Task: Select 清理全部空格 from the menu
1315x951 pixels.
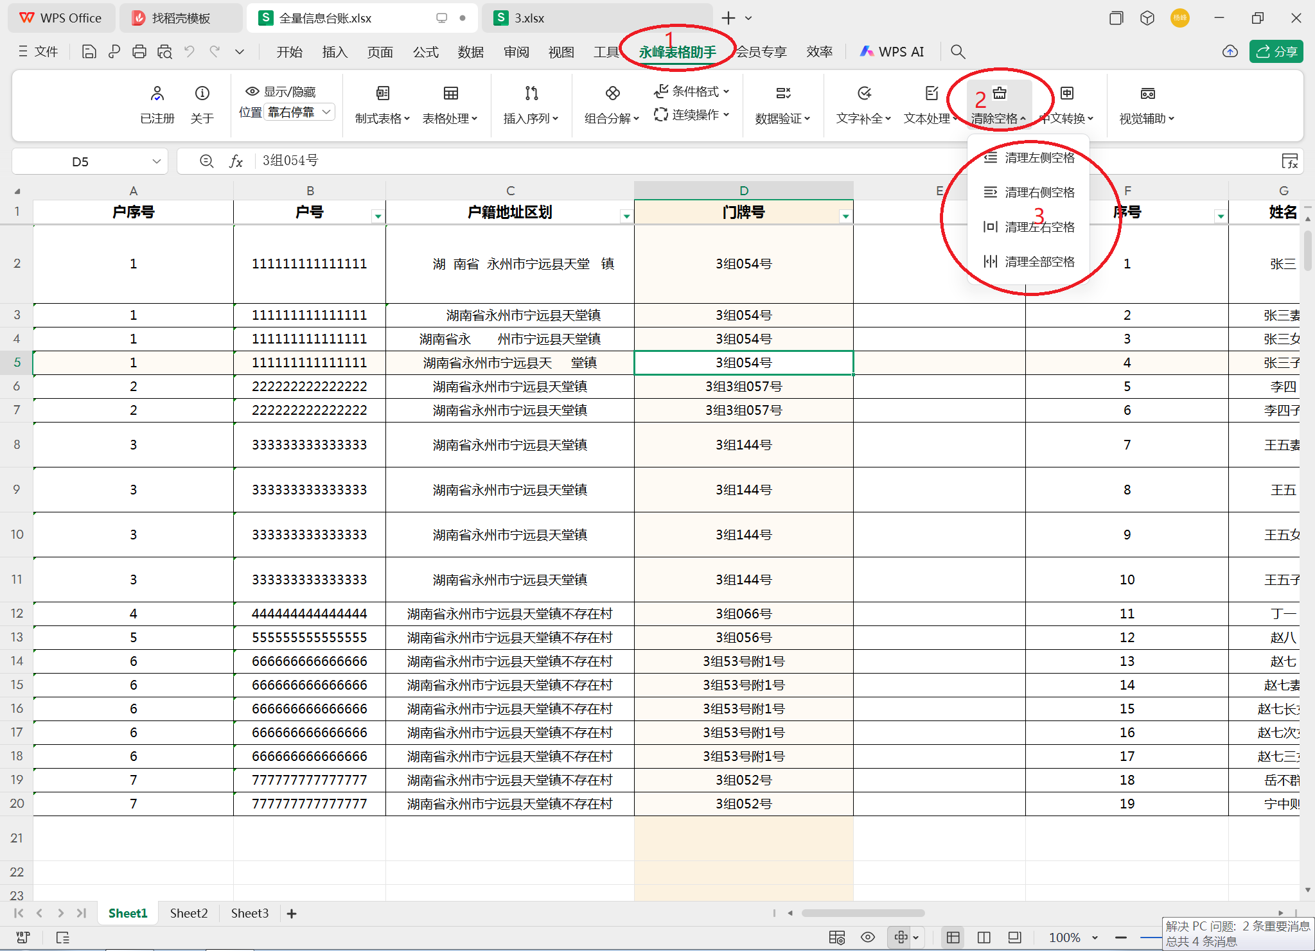Action: click(x=1039, y=261)
